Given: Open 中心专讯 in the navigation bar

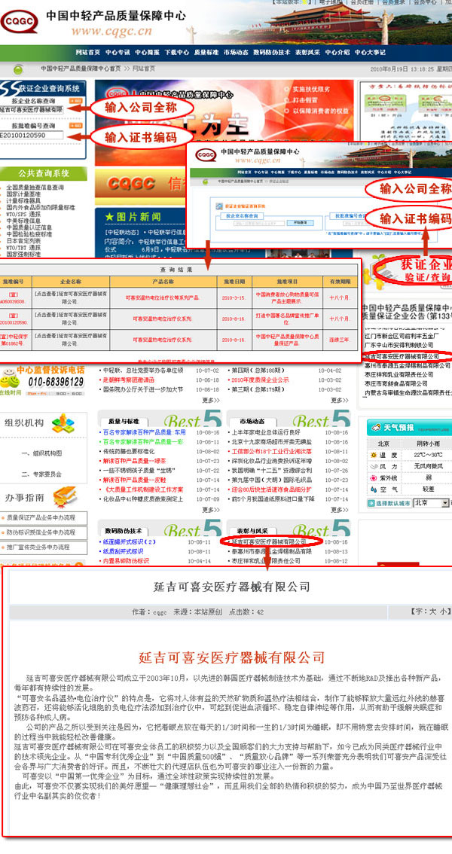Looking at the screenshot, I should (118, 53).
